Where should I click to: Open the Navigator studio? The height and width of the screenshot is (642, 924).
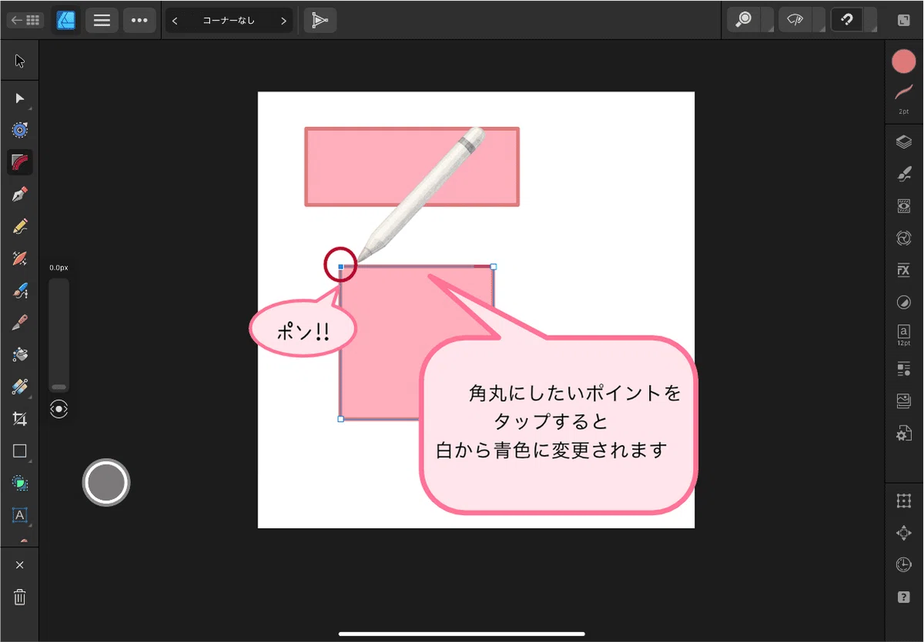point(904,533)
